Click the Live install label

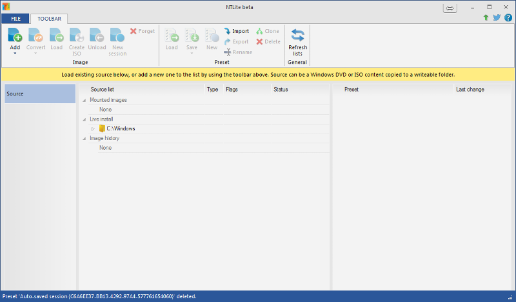[x=101, y=119]
